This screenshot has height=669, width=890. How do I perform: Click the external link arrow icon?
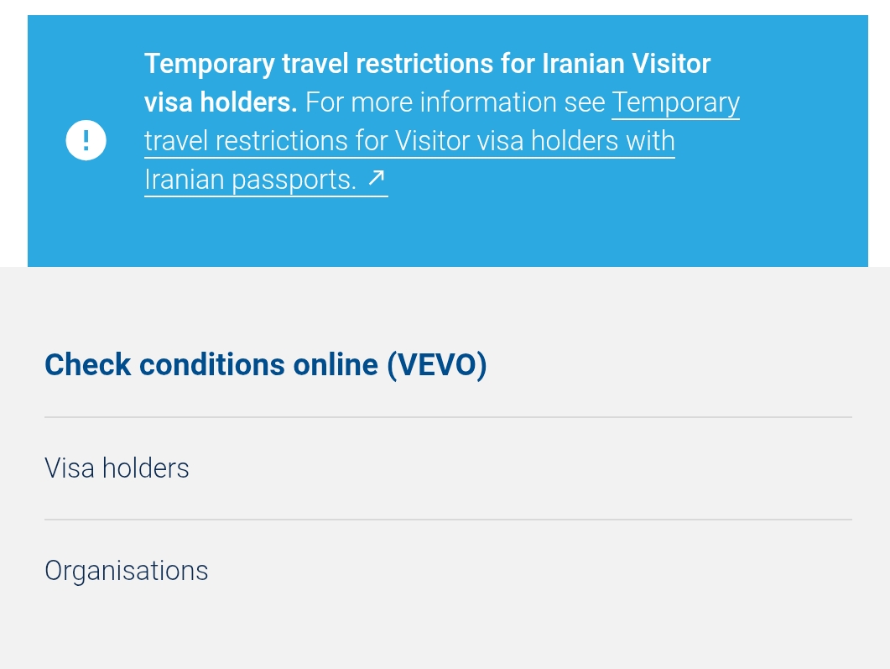(x=375, y=178)
